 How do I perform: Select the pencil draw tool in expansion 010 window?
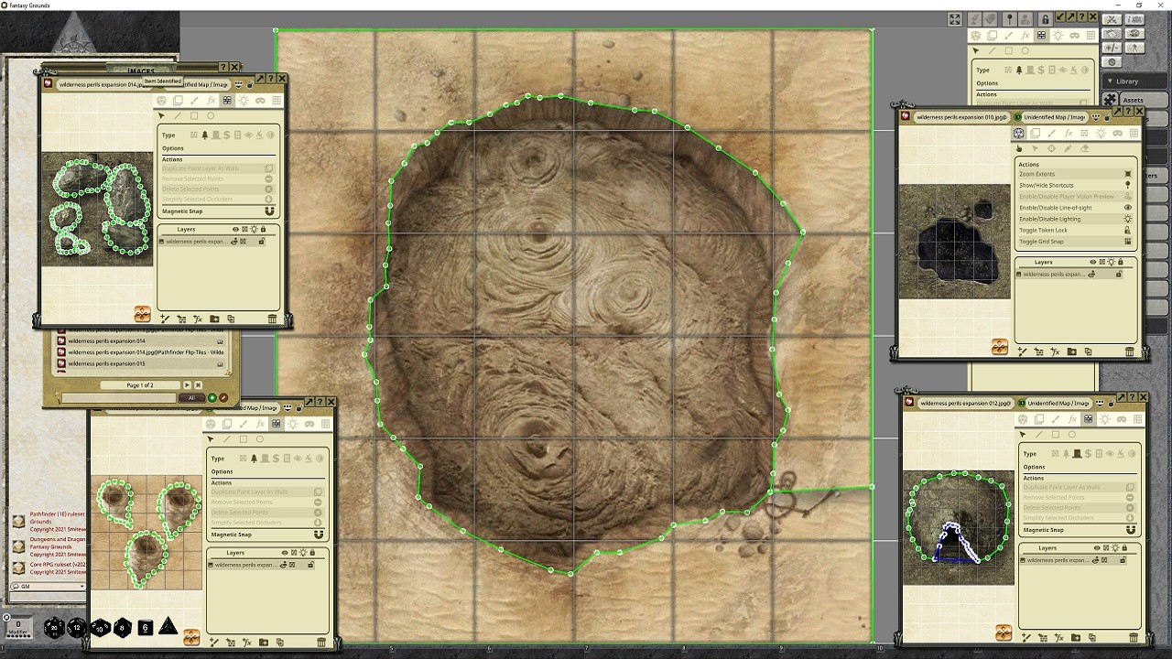(x=1068, y=148)
